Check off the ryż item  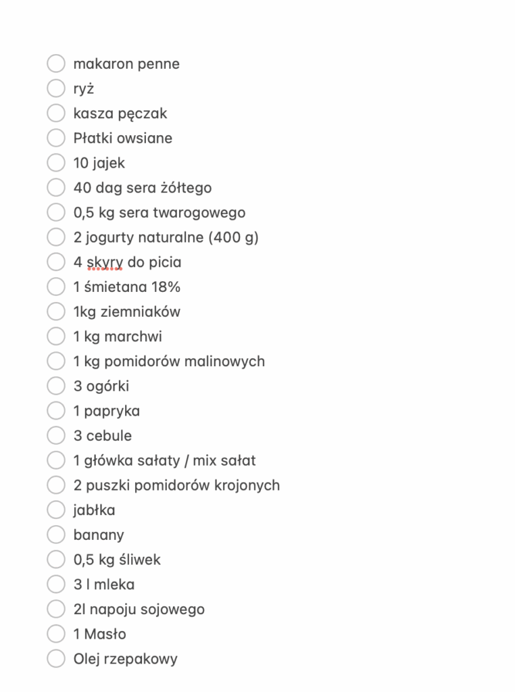tap(55, 88)
